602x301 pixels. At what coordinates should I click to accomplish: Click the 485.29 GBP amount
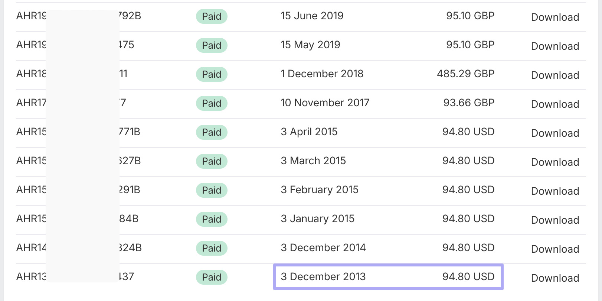pyautogui.click(x=465, y=74)
